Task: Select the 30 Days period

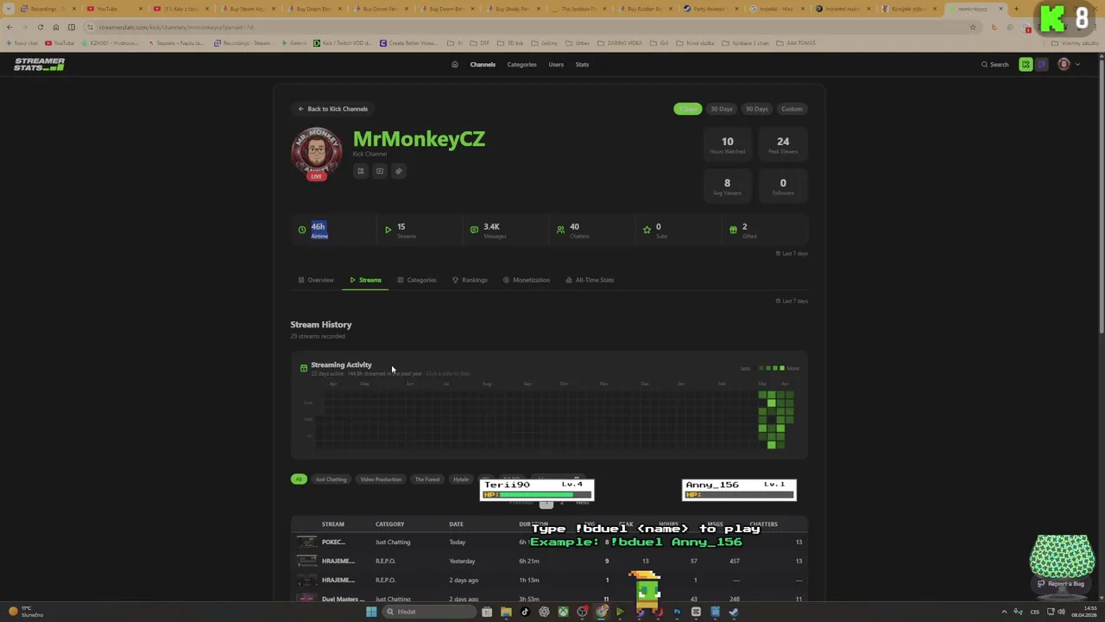Action: click(x=721, y=109)
